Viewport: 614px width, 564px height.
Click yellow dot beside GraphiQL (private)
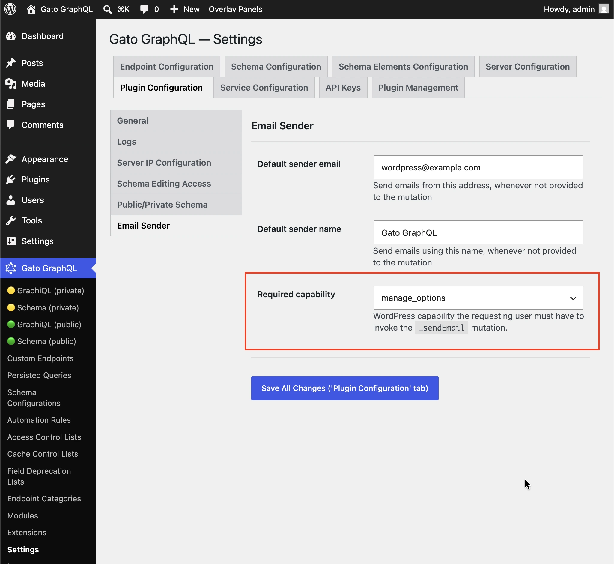11,290
